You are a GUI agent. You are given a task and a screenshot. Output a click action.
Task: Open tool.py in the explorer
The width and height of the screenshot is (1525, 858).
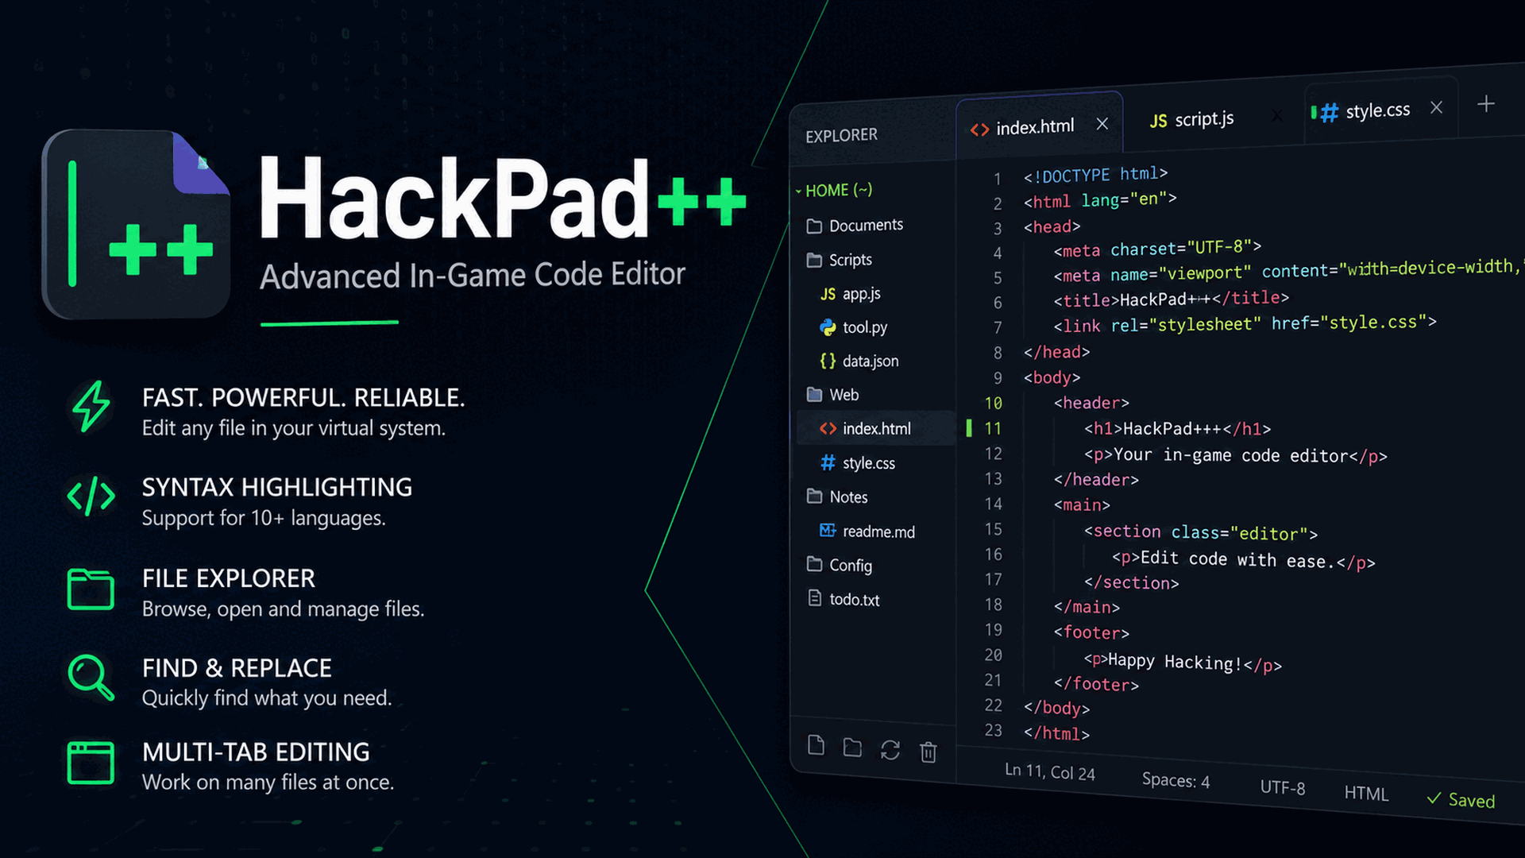click(854, 327)
